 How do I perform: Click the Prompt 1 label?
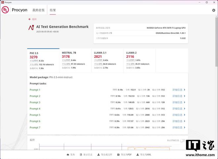click(35, 90)
